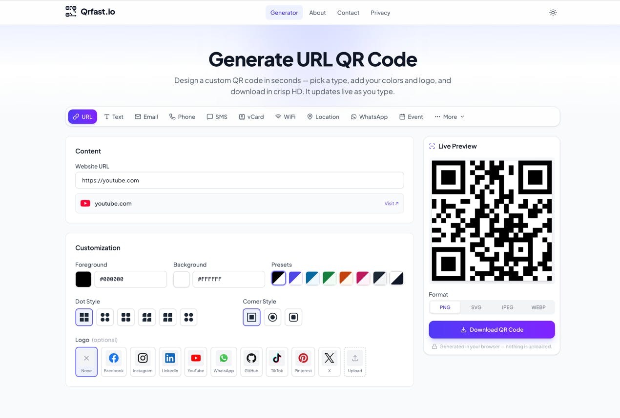Viewport: 620px width, 418px height.
Task: Apply the dark slate gray preset
Action: pyautogui.click(x=380, y=278)
